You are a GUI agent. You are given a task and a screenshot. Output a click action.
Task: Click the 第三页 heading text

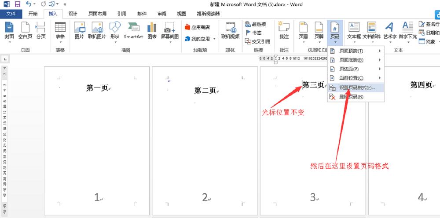(x=313, y=85)
